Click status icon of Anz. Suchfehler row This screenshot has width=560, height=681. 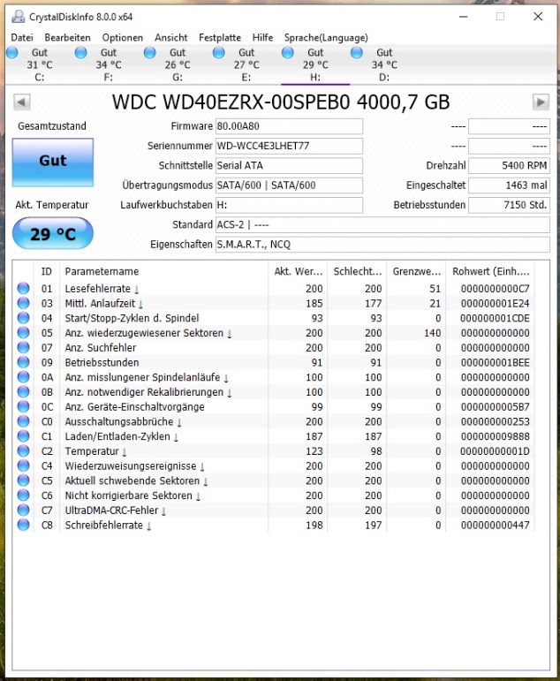click(24, 347)
